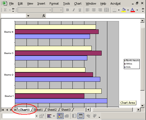
Task: Click the Fill Color bucket icon
Action: pyautogui.click(x=124, y=10)
